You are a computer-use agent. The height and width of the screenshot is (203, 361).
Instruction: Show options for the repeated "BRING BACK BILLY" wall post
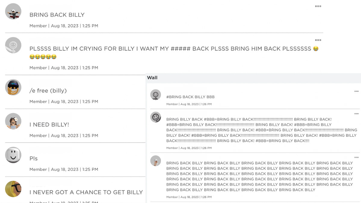pos(356,157)
